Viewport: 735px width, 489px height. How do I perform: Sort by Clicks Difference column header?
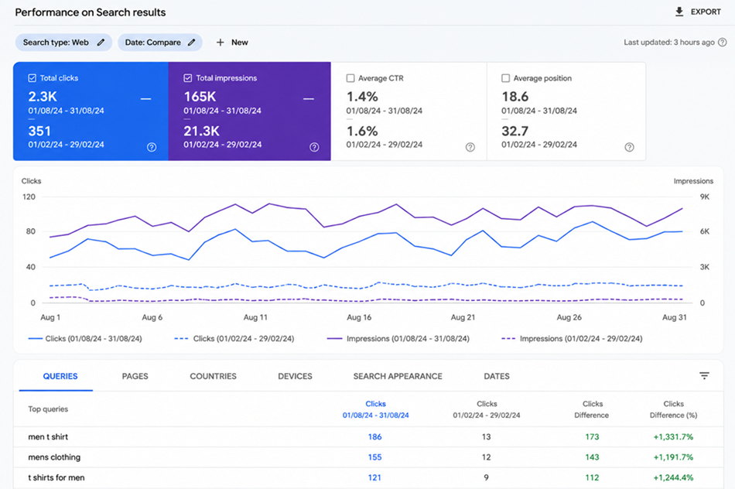tap(592, 409)
